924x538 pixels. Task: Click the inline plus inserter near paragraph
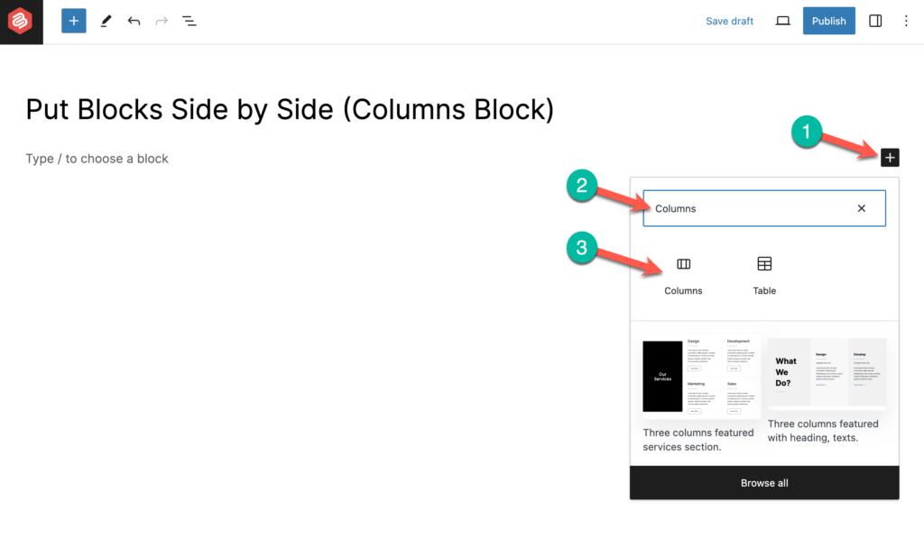click(890, 158)
